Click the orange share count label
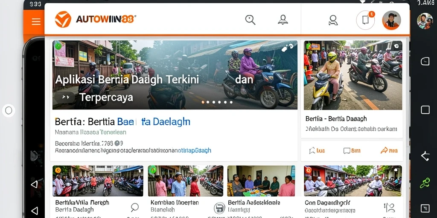 (393, 151)
